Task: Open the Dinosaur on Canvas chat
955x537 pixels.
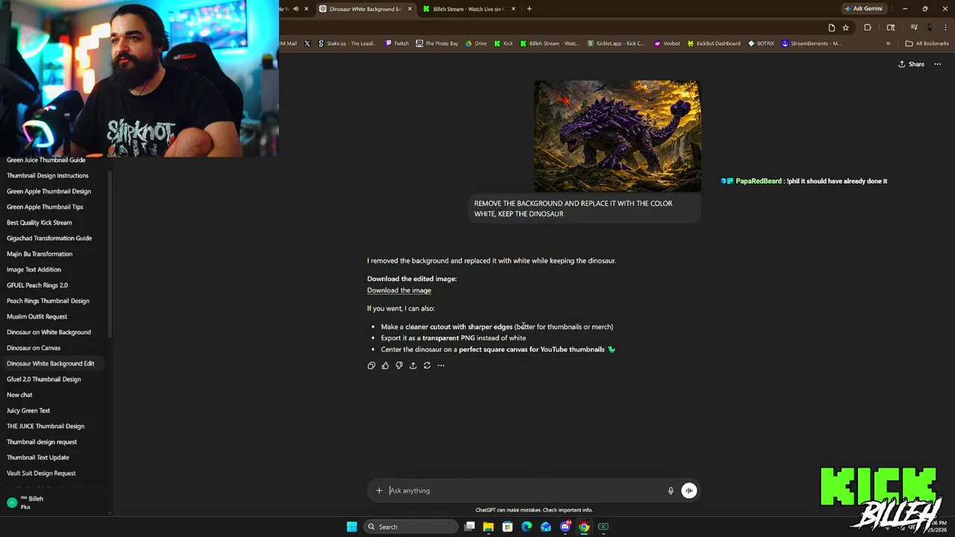Action: coord(34,348)
